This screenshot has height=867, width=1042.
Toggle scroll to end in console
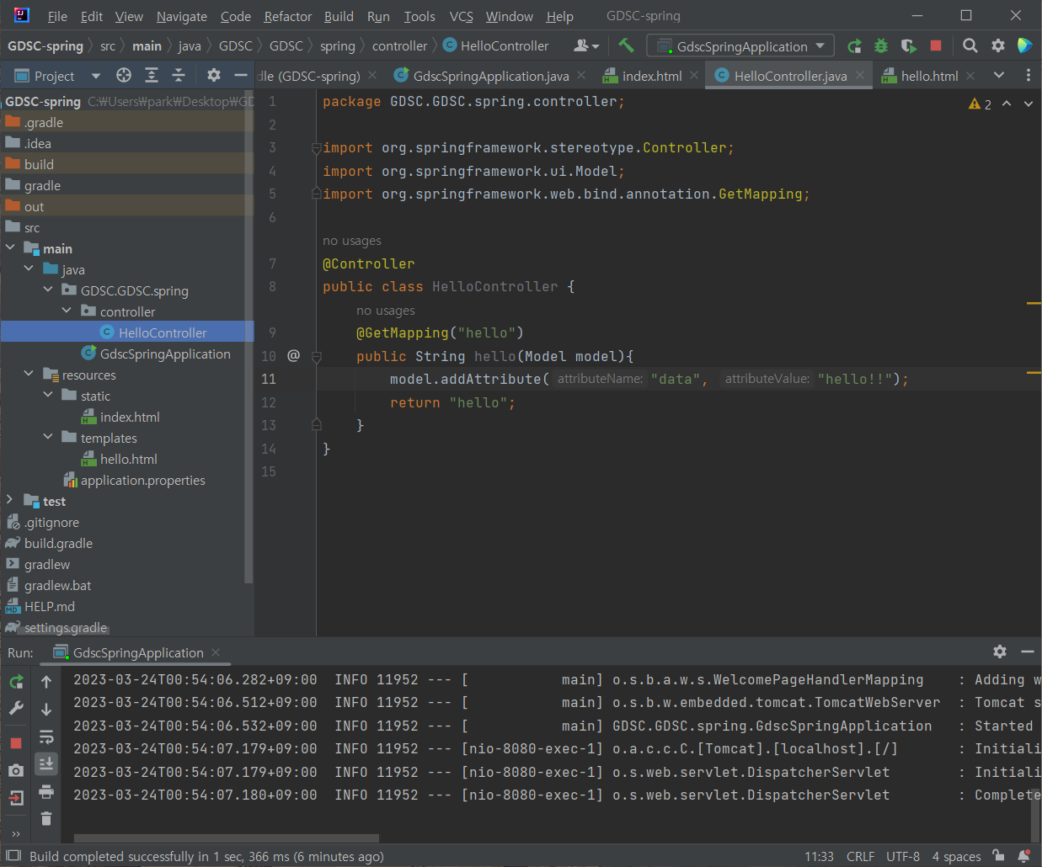46,764
